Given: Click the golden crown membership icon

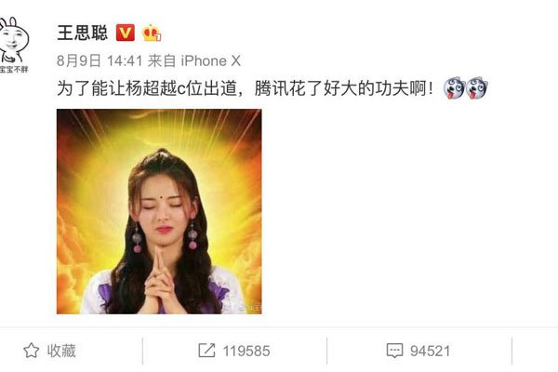Looking at the screenshot, I should tap(152, 33).
